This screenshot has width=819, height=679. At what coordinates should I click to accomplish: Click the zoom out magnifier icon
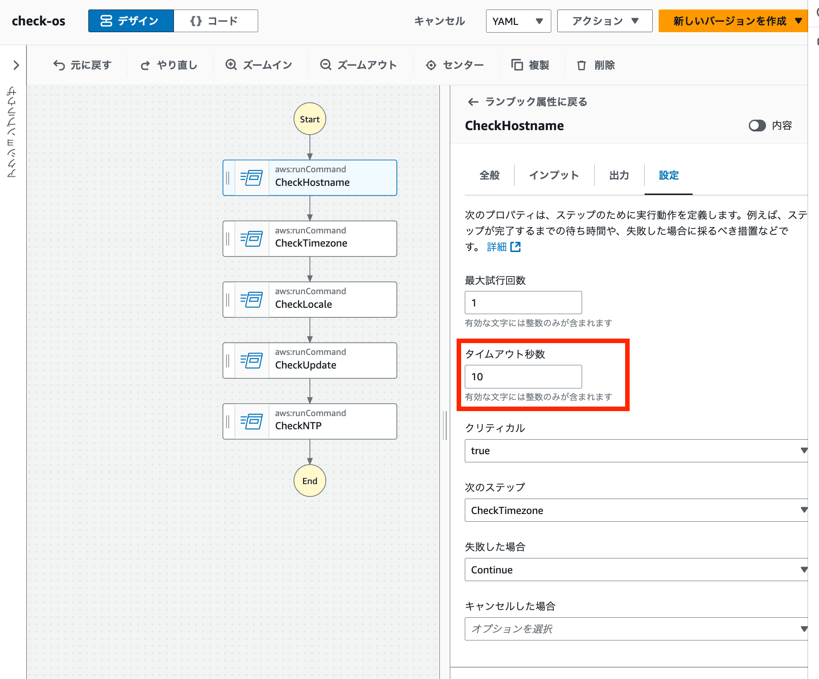coord(326,65)
